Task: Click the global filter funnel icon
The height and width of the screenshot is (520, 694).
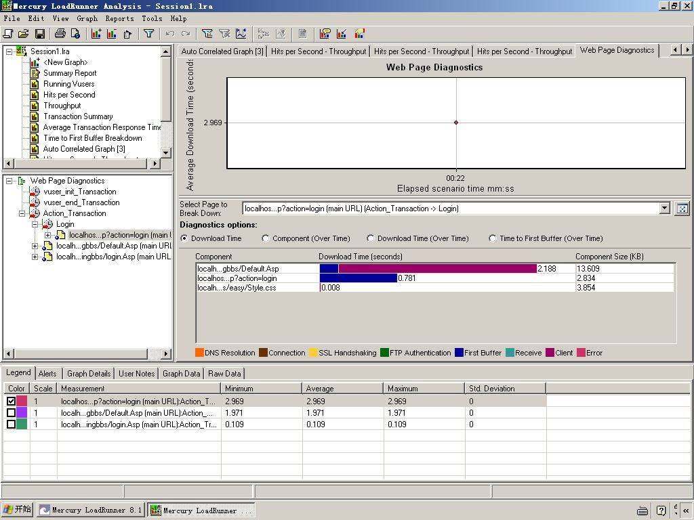Action: 148,34
